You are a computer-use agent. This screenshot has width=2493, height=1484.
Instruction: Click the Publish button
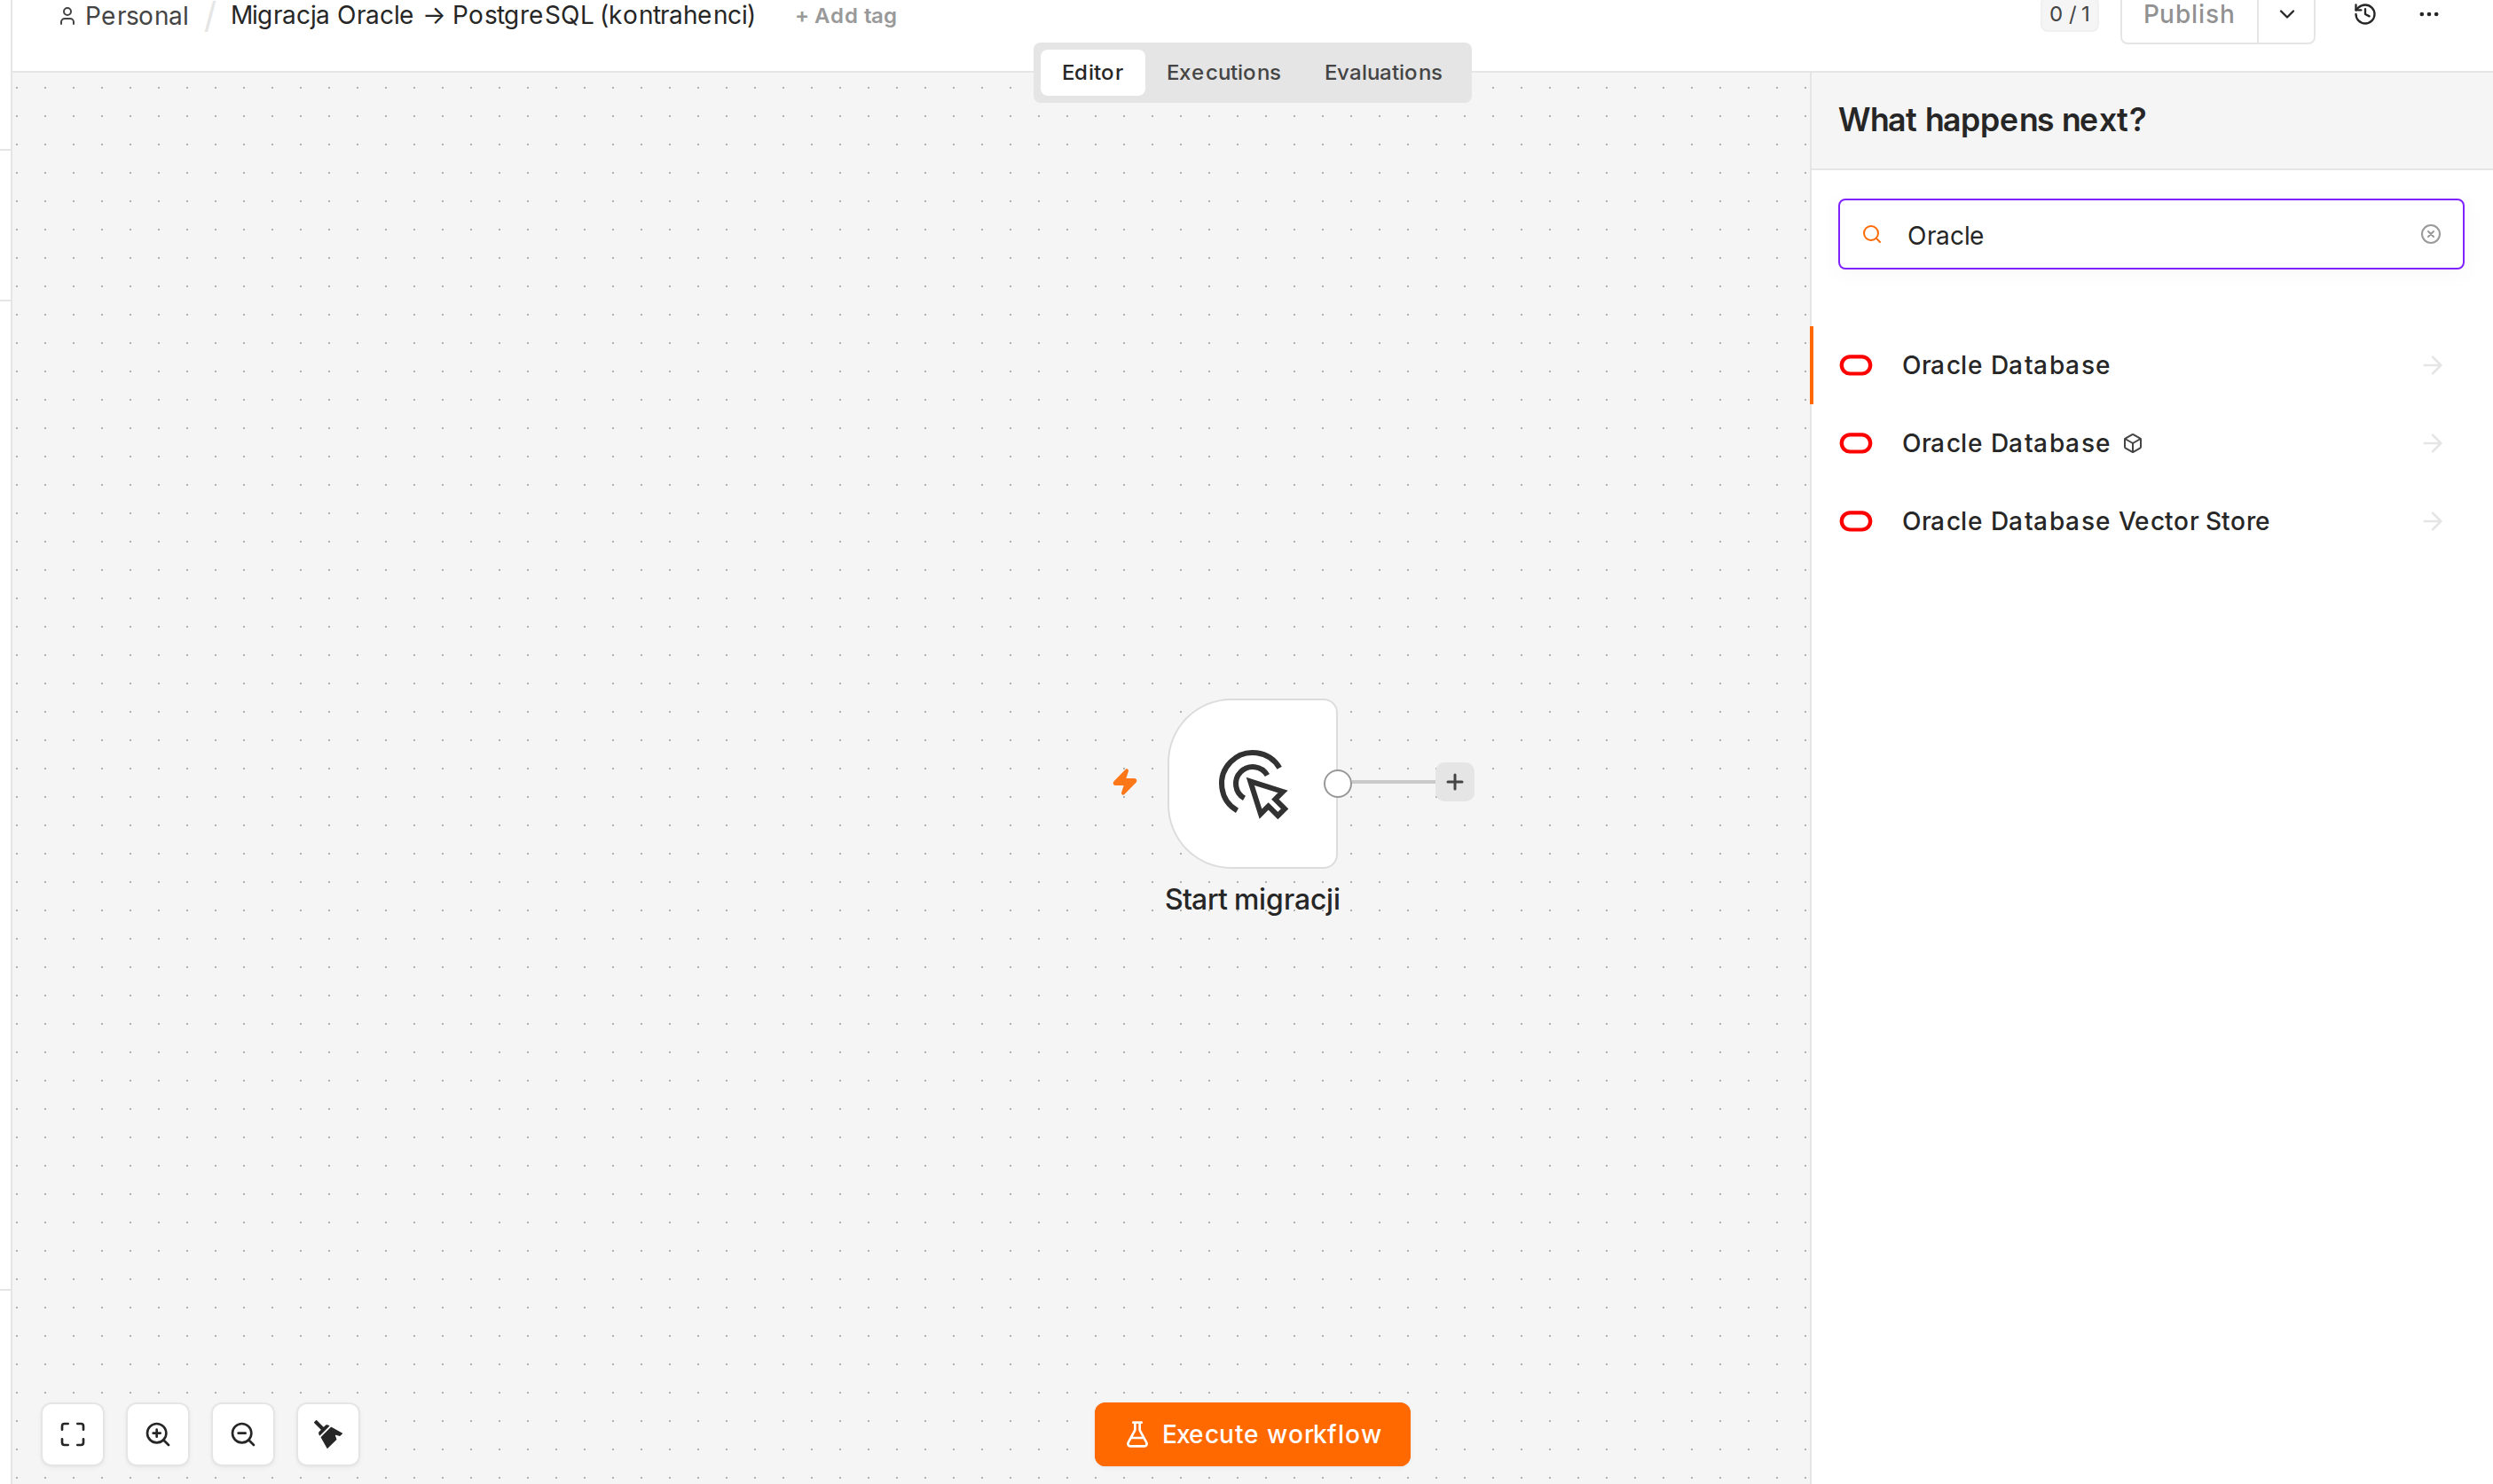(x=2188, y=15)
